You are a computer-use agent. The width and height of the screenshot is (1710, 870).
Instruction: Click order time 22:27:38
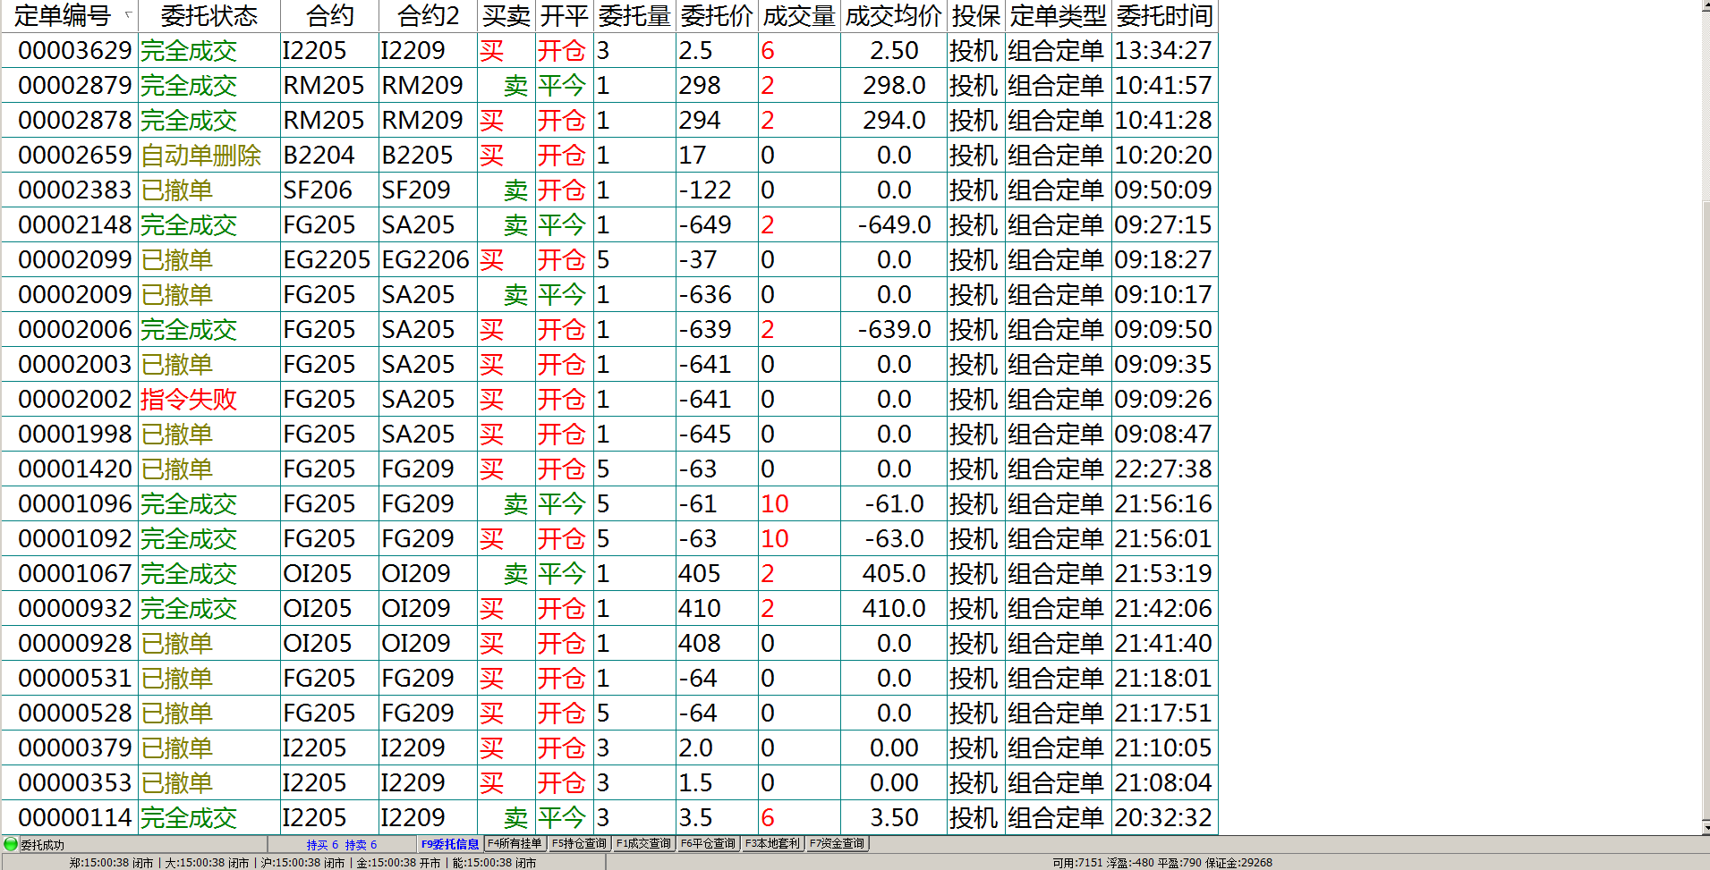tap(1163, 469)
